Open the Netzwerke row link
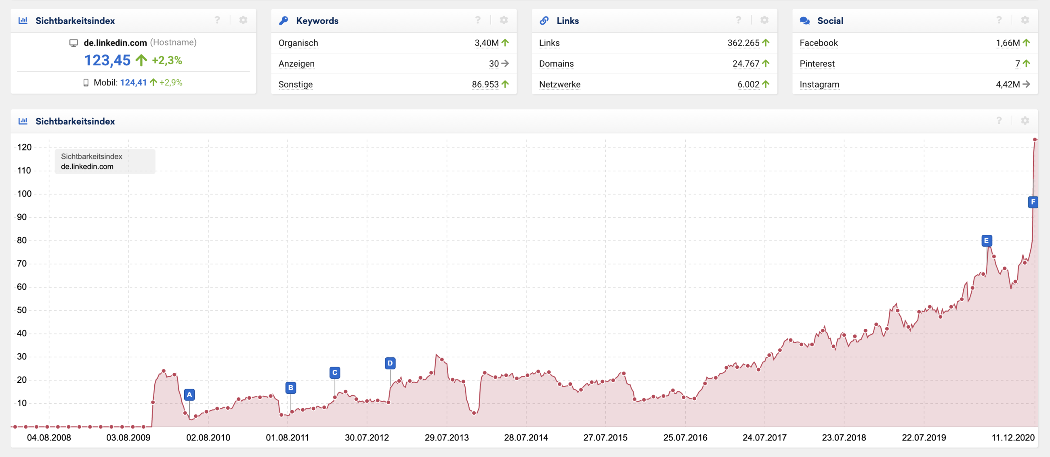 click(x=560, y=84)
